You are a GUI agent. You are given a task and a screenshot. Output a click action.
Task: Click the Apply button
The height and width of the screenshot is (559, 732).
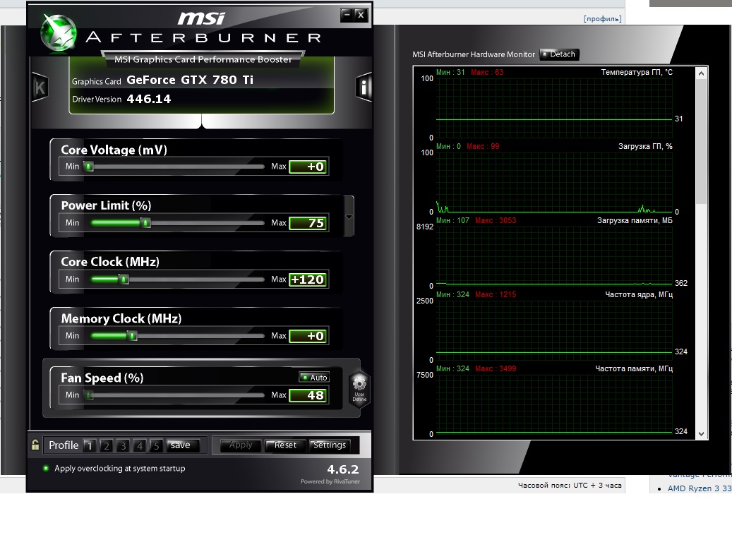pos(241,445)
